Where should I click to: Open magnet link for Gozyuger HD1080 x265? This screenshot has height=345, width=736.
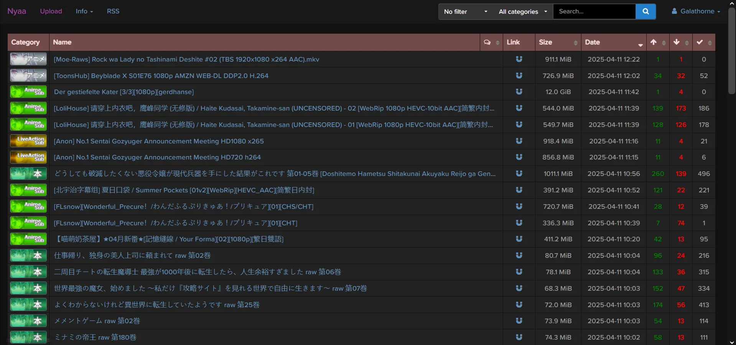519,141
